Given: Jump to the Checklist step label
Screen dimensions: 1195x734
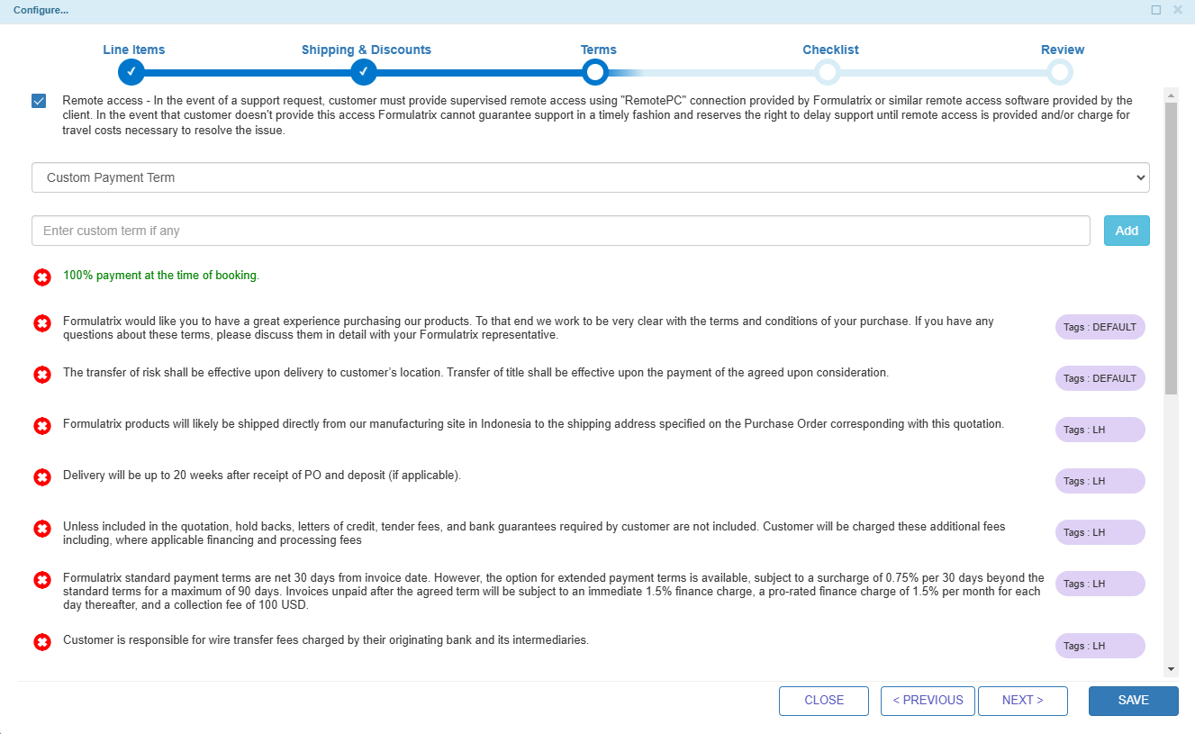Looking at the screenshot, I should coord(831,50).
